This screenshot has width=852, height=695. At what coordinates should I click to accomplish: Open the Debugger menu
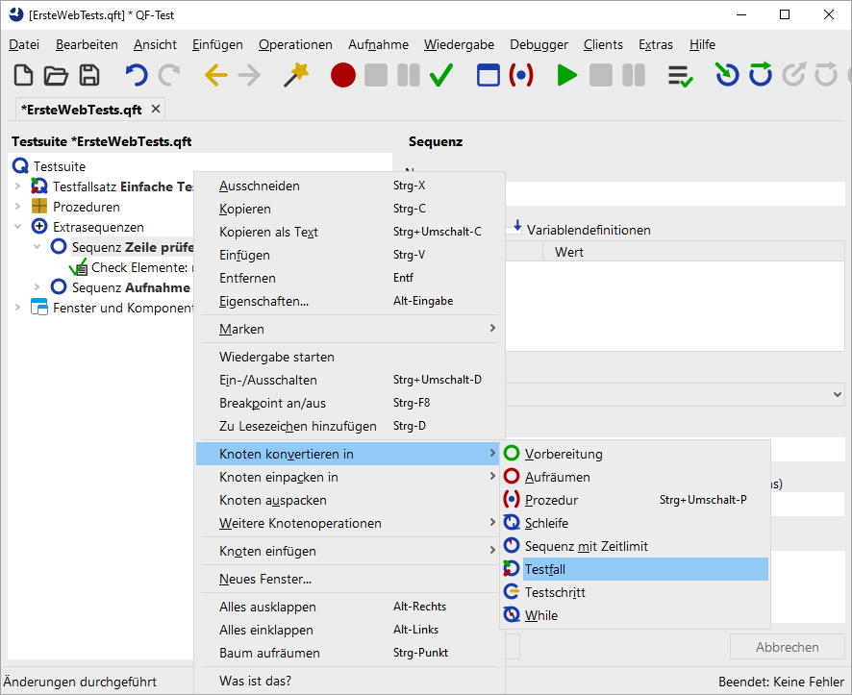coord(539,44)
